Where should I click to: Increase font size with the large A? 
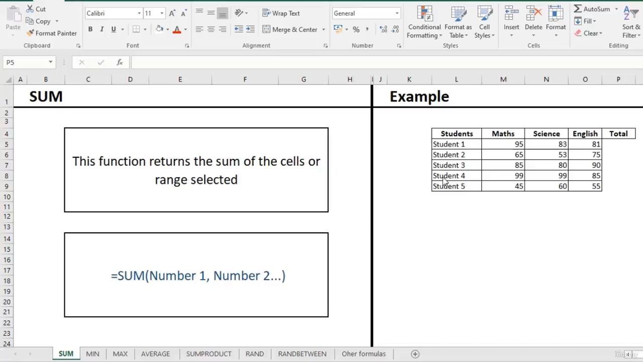coord(172,13)
